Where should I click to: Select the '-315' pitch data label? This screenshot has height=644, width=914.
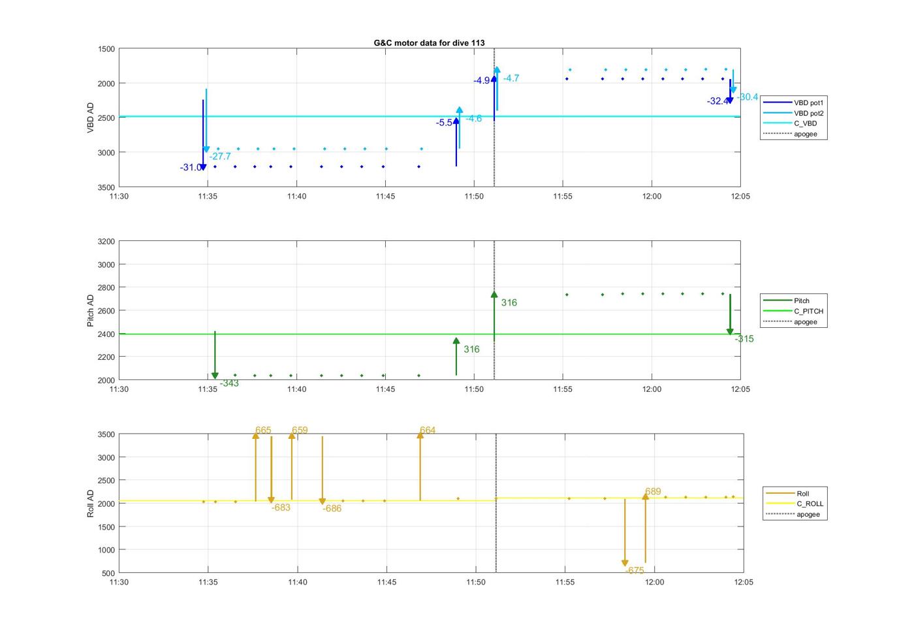(744, 339)
